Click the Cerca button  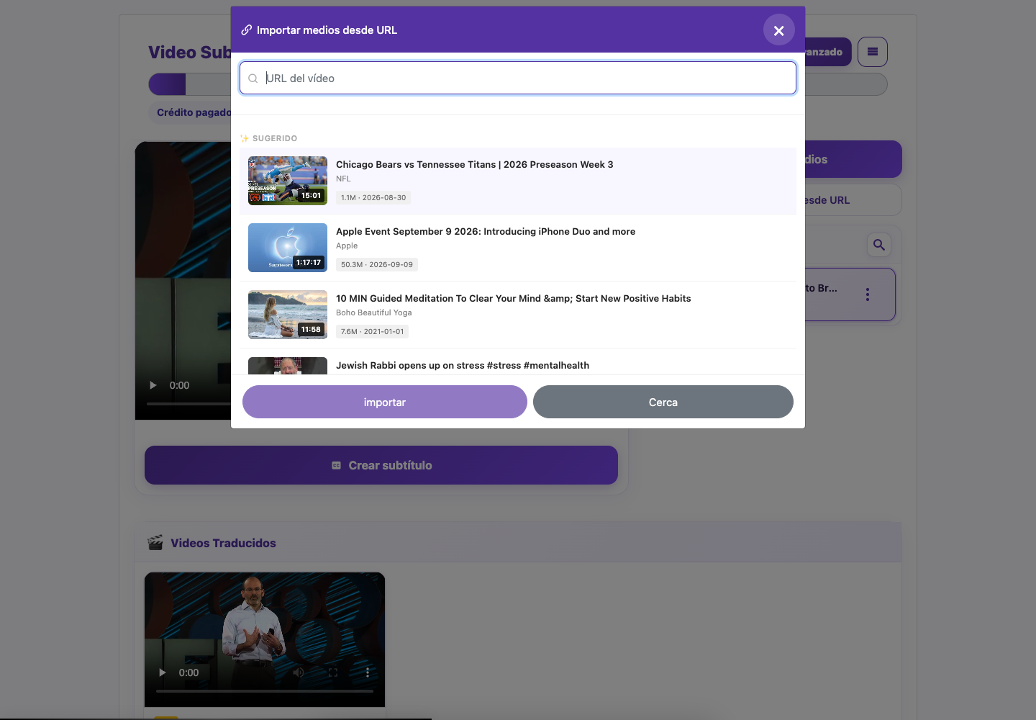(x=663, y=402)
